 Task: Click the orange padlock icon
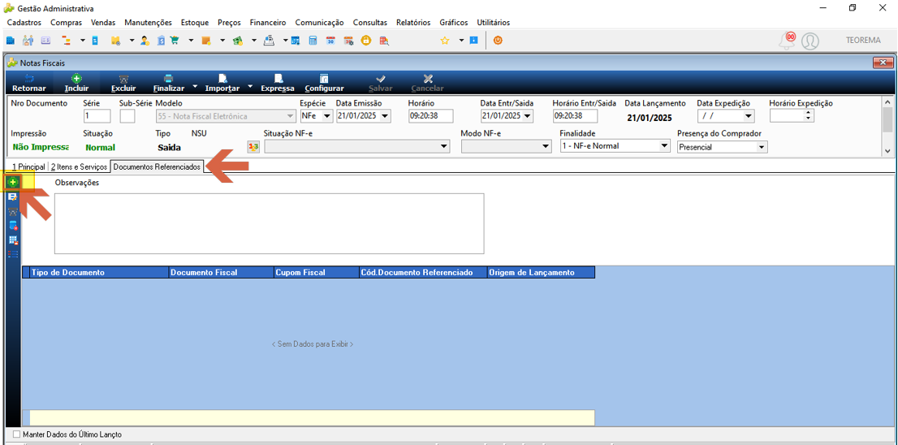coord(366,41)
